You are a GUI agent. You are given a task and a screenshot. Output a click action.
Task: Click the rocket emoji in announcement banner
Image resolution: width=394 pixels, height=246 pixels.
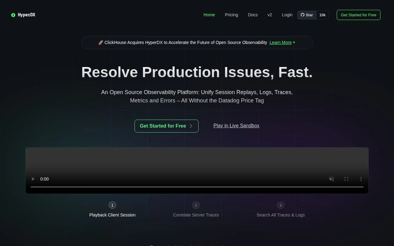[101, 42]
